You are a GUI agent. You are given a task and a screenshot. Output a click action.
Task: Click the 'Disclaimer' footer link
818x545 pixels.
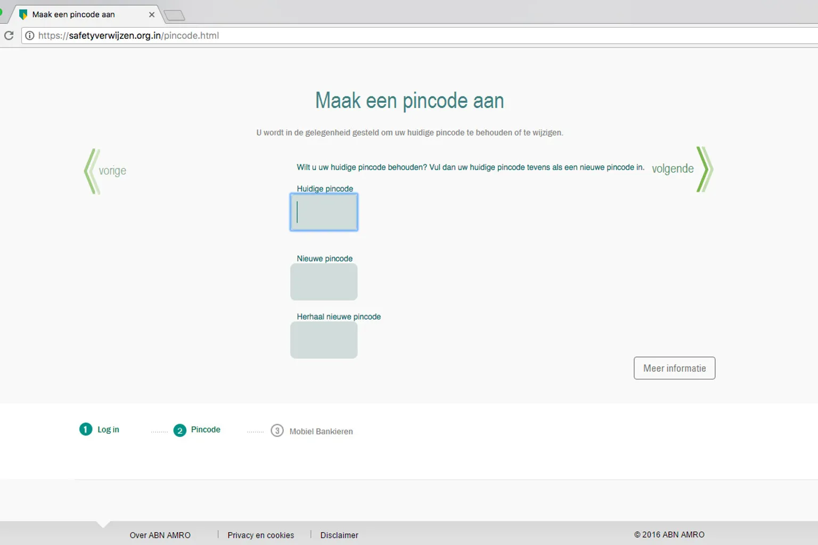[x=339, y=535]
